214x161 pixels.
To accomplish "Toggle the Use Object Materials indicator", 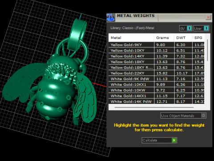I will 203,115.
